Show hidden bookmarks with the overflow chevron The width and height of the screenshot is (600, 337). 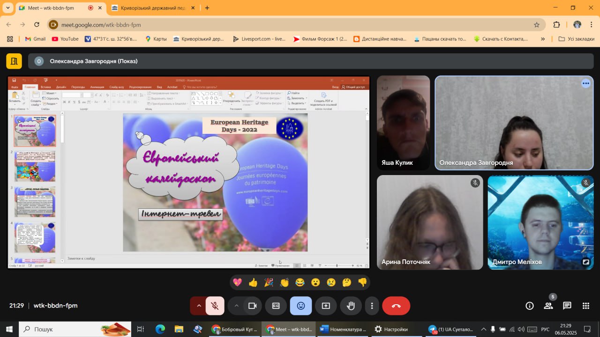[543, 39]
